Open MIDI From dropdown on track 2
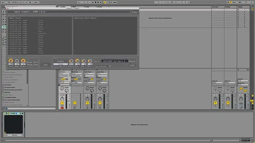This screenshot has width=255, height=143. pyautogui.click(x=77, y=74)
